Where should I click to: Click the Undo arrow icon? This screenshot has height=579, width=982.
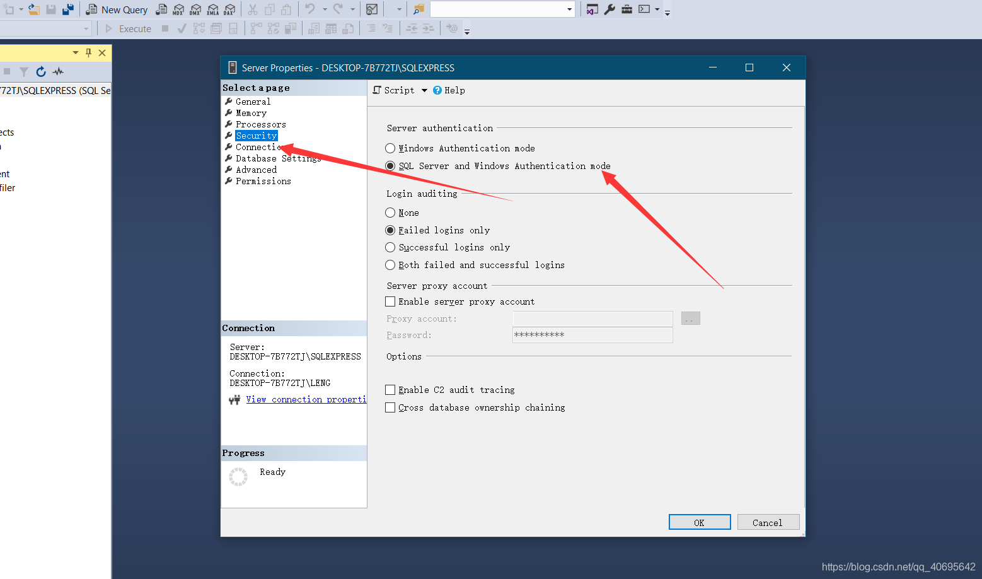tap(310, 9)
